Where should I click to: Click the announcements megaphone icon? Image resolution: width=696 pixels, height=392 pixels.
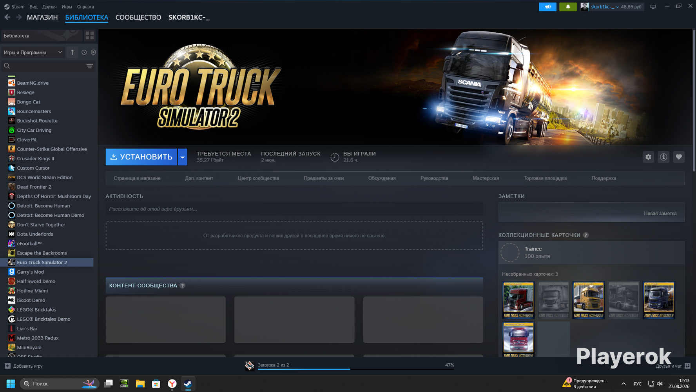coord(547,7)
